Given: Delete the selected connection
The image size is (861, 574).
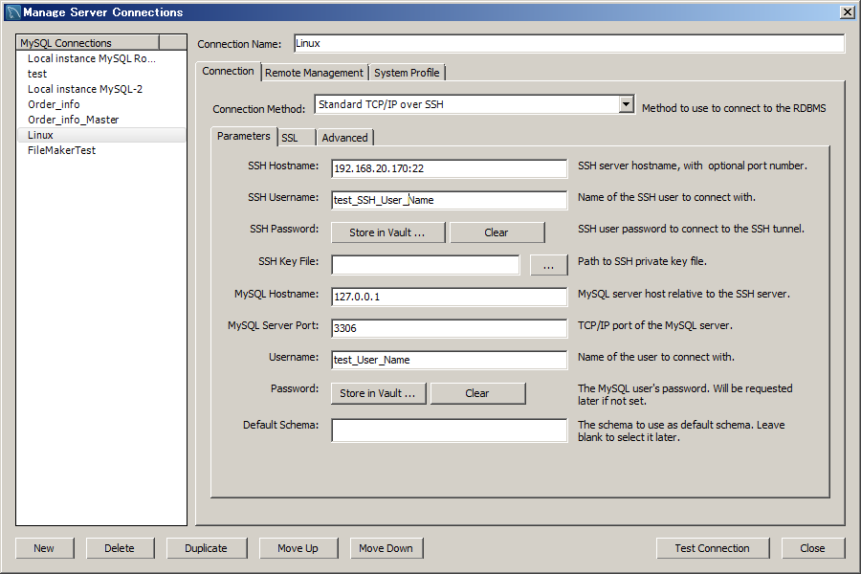Looking at the screenshot, I should click(120, 548).
